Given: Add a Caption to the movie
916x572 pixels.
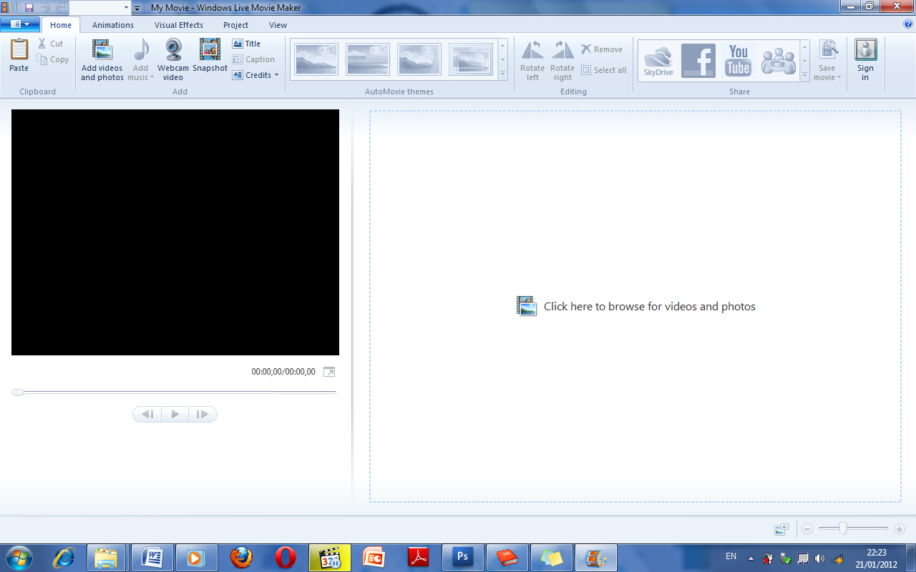Looking at the screenshot, I should (x=253, y=59).
